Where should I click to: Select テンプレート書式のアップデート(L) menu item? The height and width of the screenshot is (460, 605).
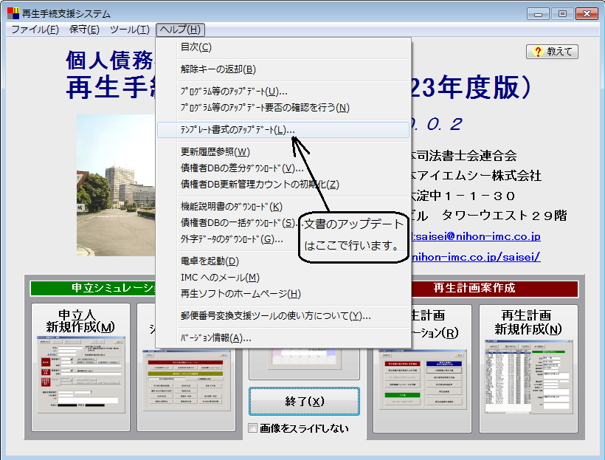pos(237,130)
